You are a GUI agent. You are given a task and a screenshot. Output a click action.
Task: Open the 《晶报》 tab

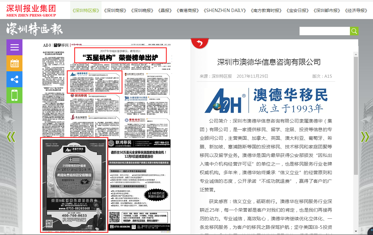tap(165, 10)
